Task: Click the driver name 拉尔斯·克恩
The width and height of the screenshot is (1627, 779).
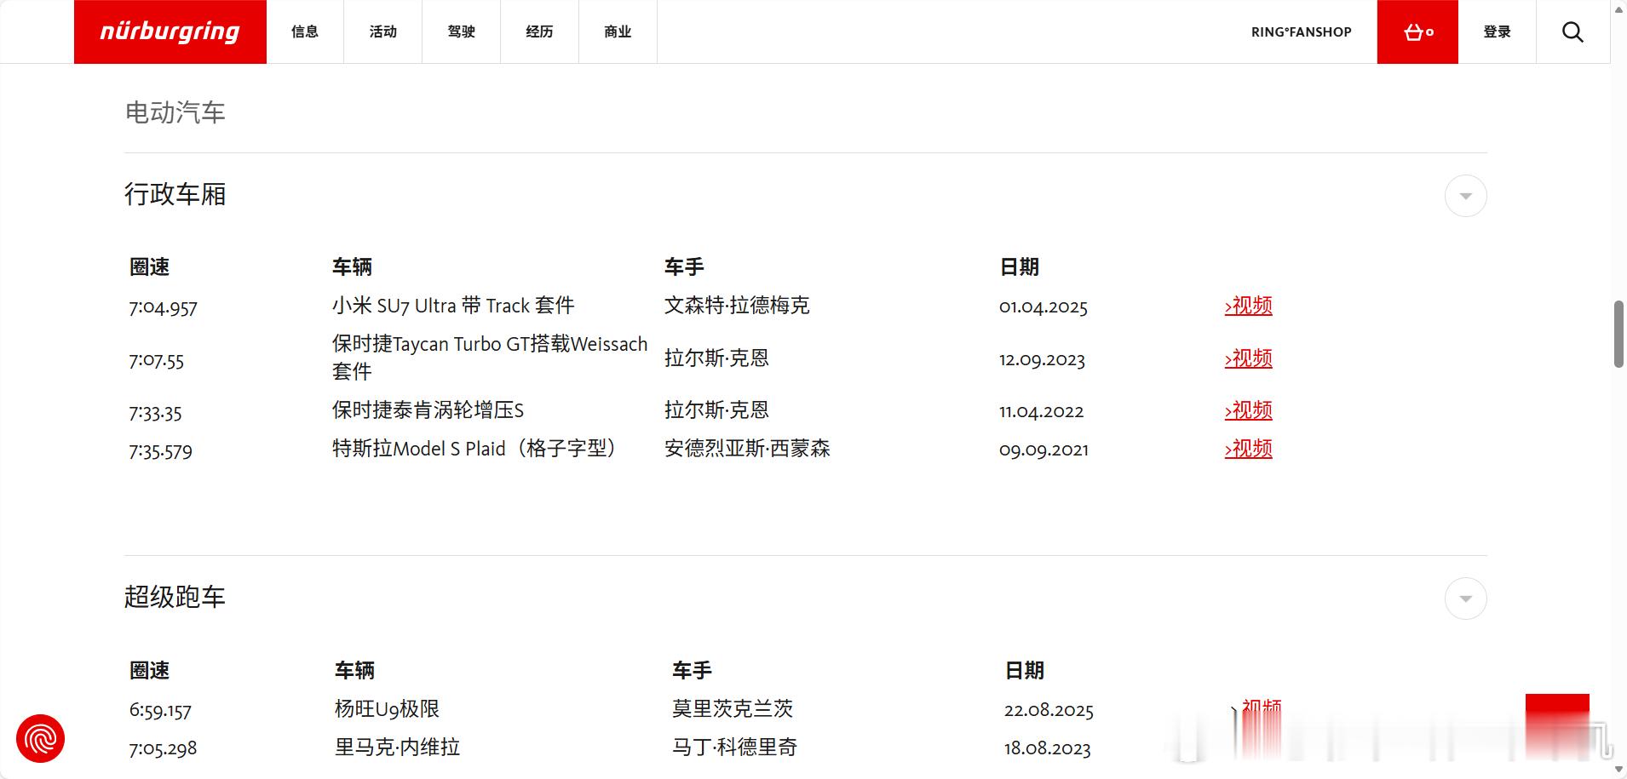Action: [x=716, y=358]
